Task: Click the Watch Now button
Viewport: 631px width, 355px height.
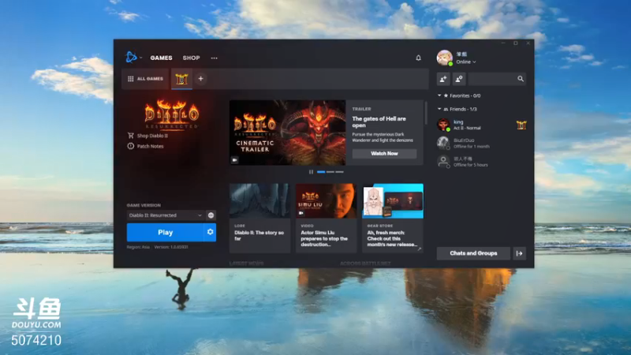Action: click(x=384, y=154)
